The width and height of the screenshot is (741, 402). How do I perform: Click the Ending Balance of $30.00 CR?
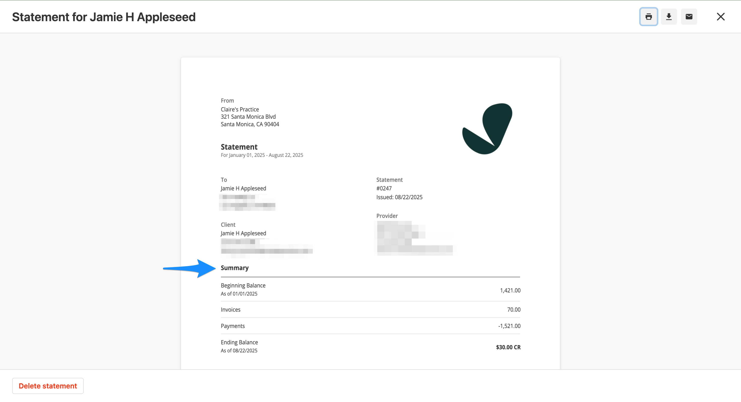(508, 347)
